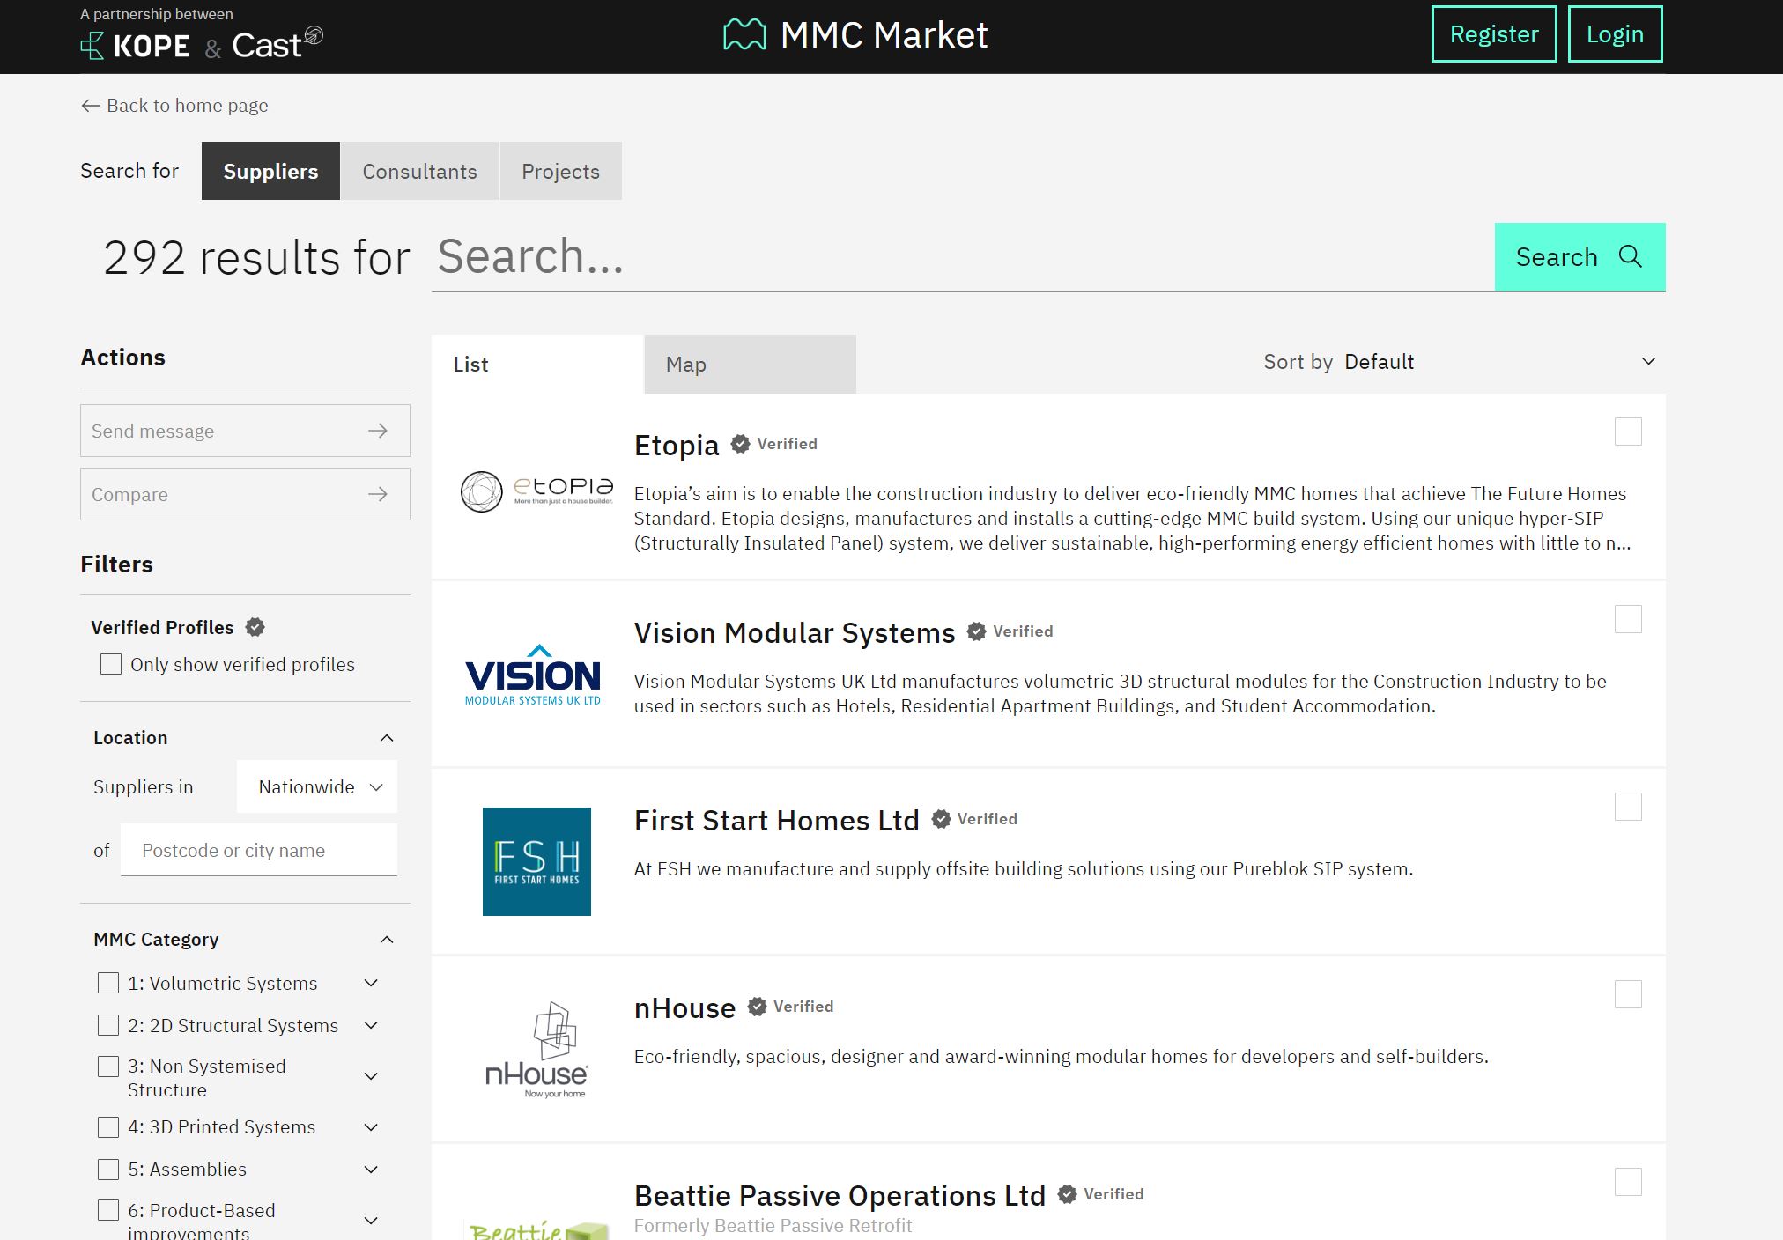
Task: Enable 'Only show verified profiles' checkbox
Action: click(111, 664)
